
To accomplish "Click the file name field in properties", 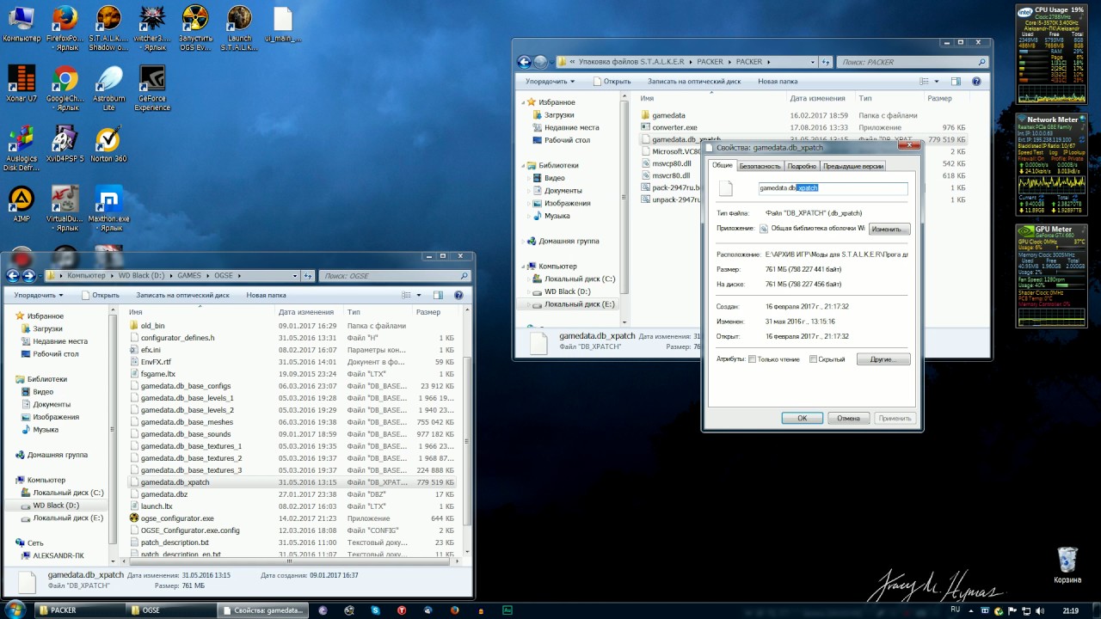I will [x=833, y=187].
